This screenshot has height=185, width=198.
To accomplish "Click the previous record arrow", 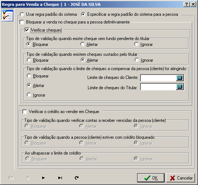I will (27, 178).
